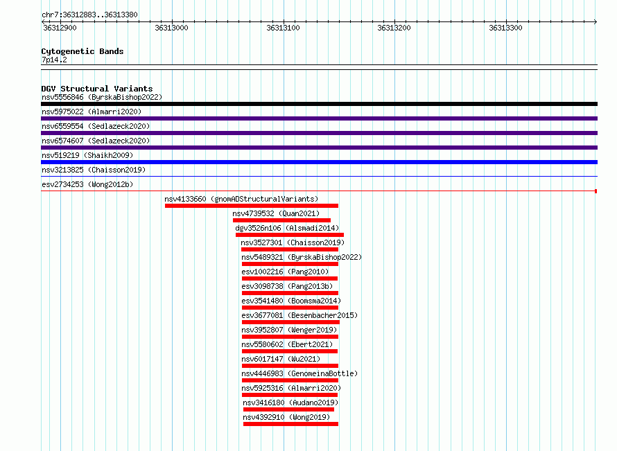This screenshot has width=617, height=451.
Task: Click the Cytogenetic Bands track title
Action: coord(82,51)
